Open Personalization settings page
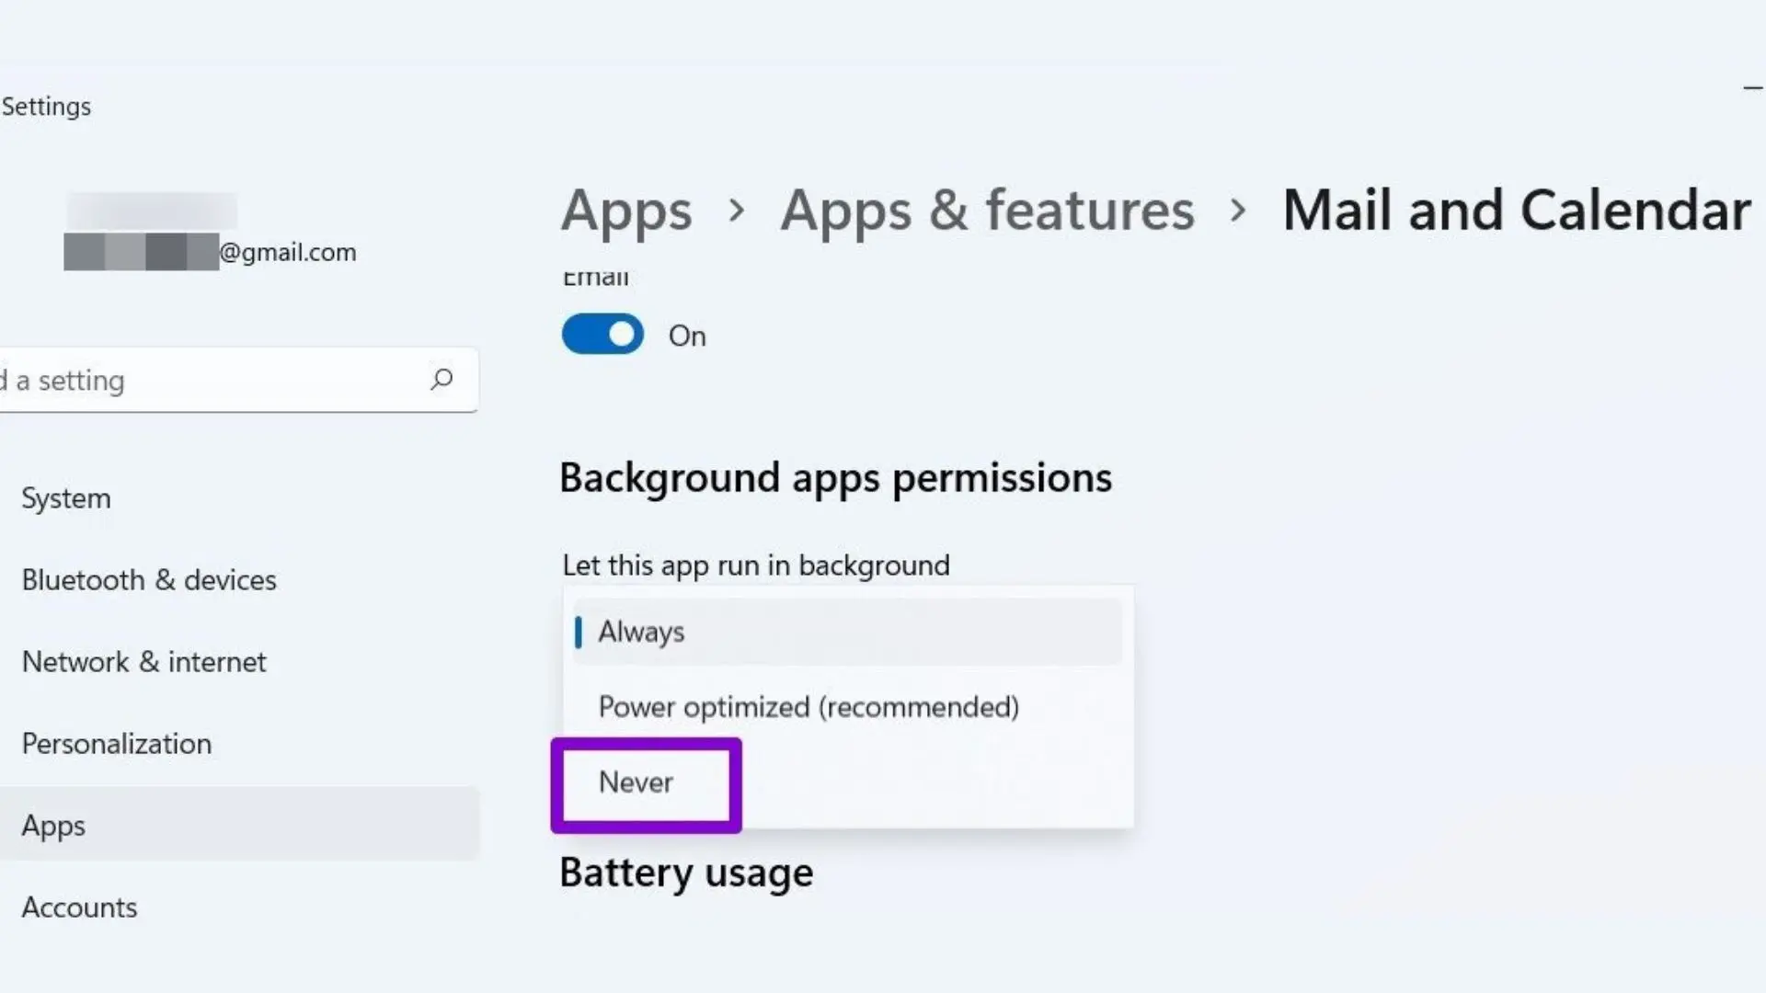Viewport: 1766px width, 993px height. [x=117, y=744]
